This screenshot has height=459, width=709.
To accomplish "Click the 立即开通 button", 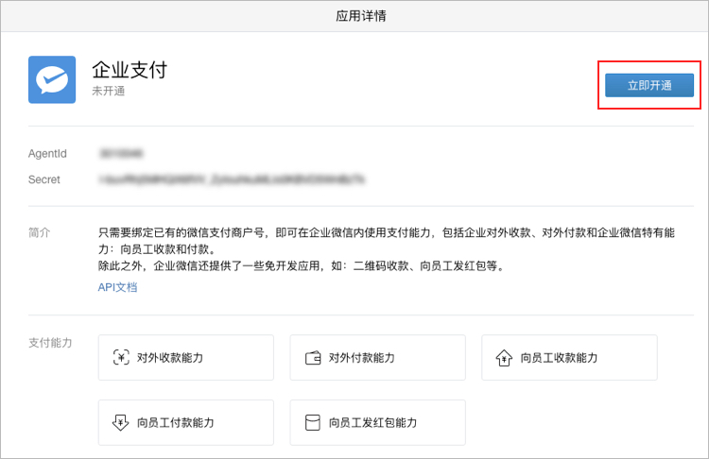I will tap(649, 85).
